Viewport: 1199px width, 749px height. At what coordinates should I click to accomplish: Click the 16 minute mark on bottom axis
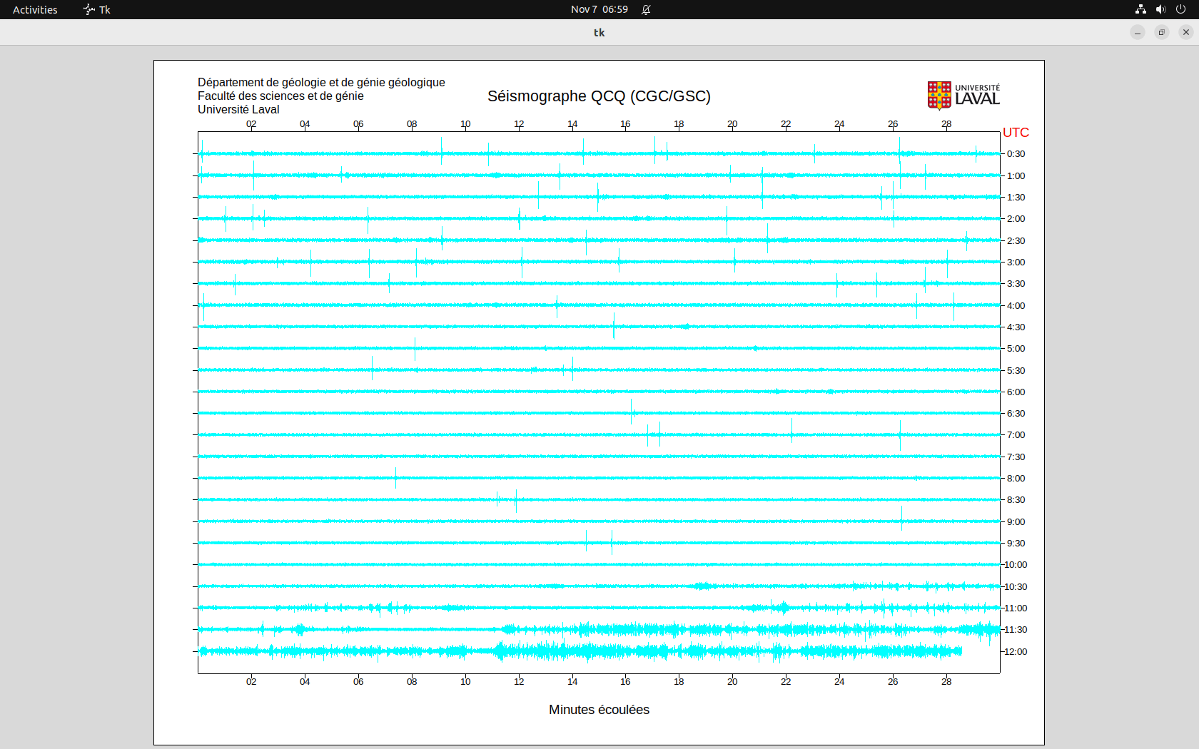(x=625, y=681)
